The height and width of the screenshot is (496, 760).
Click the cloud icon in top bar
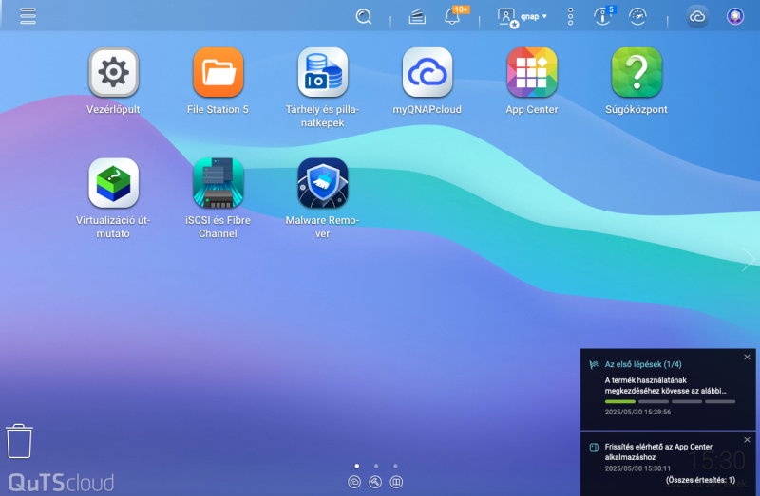(697, 17)
